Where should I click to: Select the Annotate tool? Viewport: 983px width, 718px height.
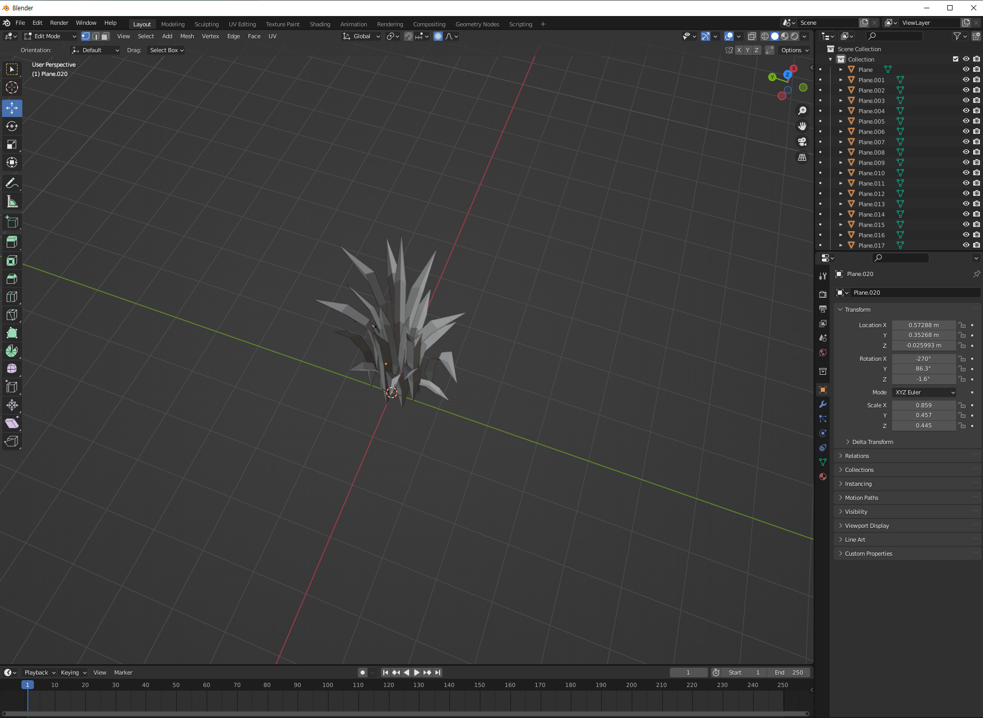pos(12,183)
